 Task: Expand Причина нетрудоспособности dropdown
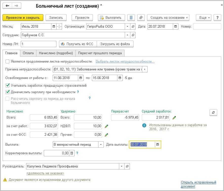tap(145, 69)
